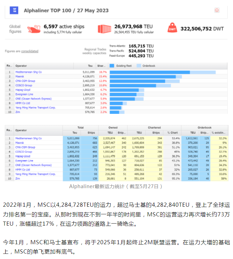Open CMA CGM Group in the detail table
Viewport: 233px width, 259px height.
coord(25,147)
